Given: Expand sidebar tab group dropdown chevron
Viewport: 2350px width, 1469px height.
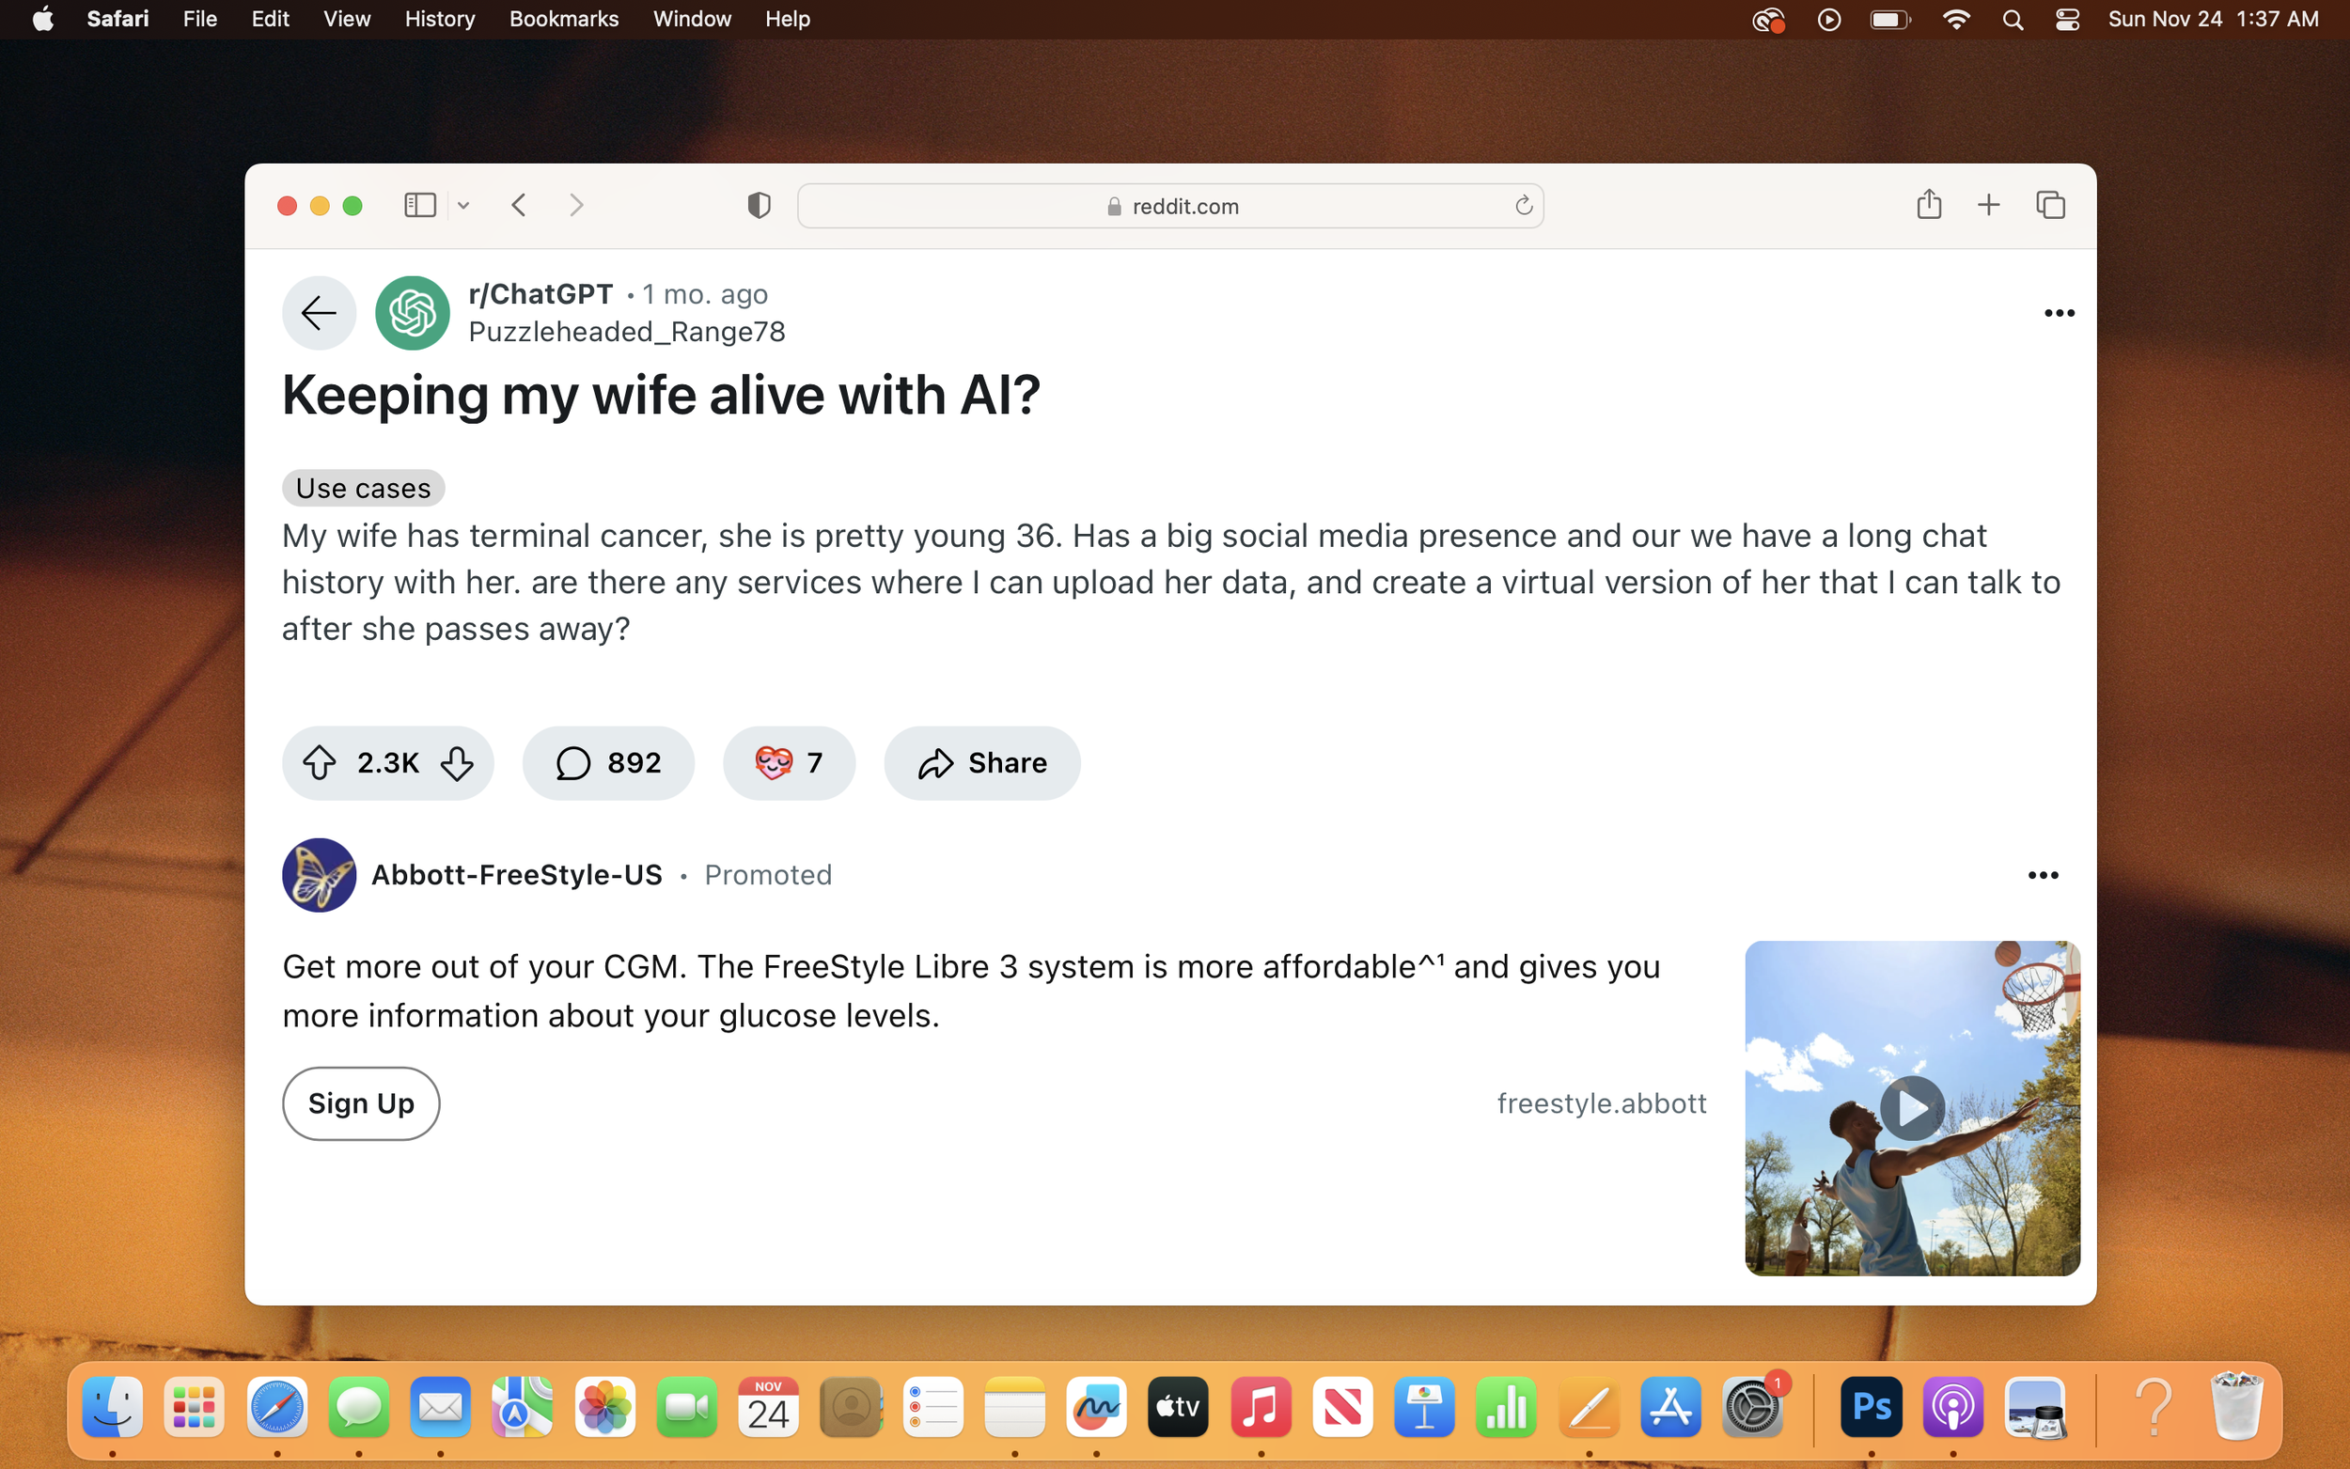Looking at the screenshot, I should coord(463,205).
